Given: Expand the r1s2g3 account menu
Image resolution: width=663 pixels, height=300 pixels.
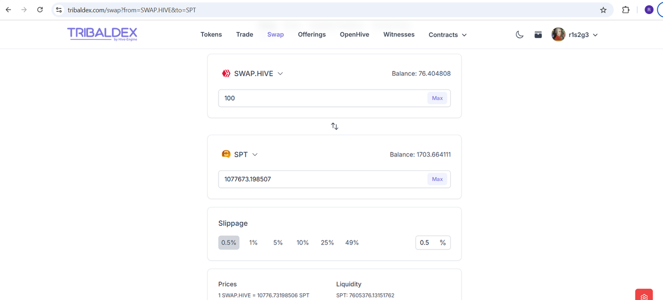Looking at the screenshot, I should (x=595, y=35).
